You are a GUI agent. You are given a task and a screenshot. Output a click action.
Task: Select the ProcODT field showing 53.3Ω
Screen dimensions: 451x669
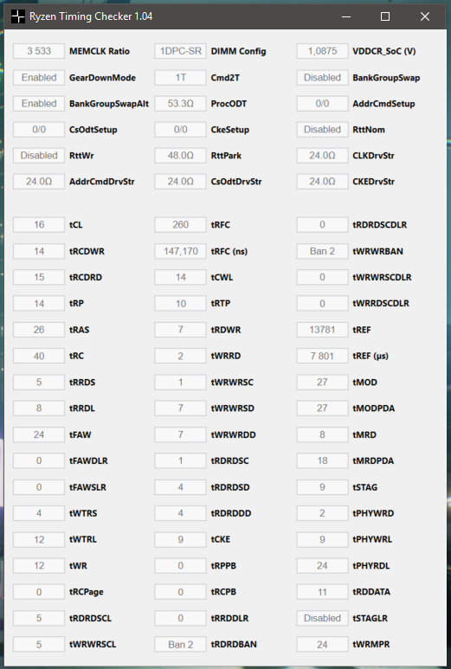(x=180, y=104)
